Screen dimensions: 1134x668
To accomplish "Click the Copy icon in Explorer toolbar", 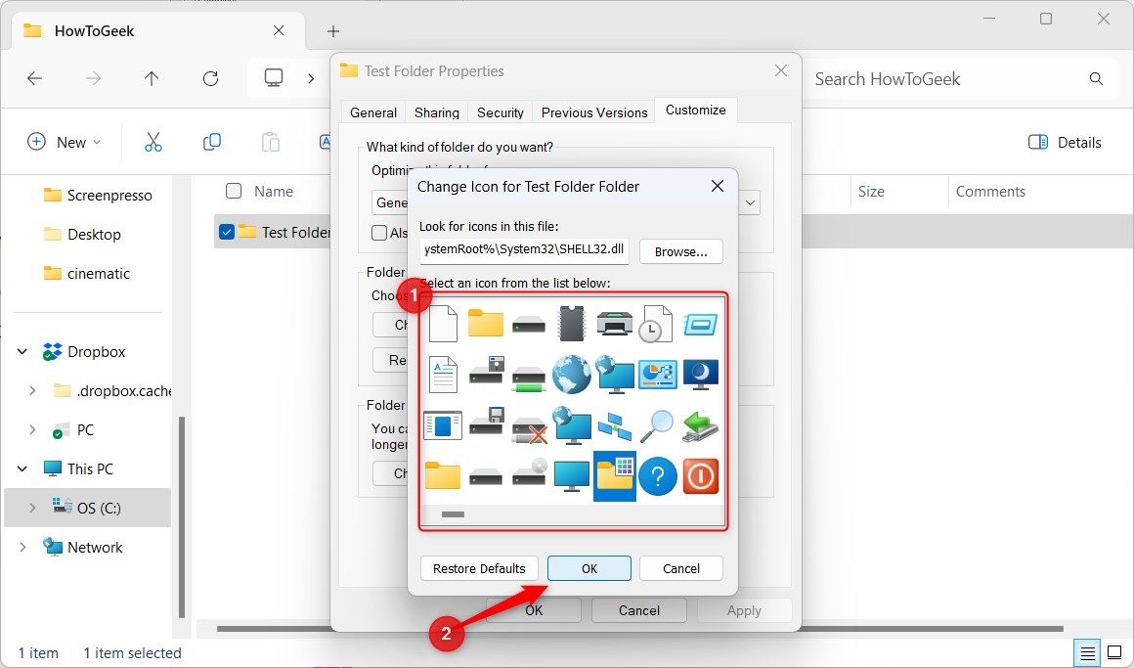I will 212,142.
